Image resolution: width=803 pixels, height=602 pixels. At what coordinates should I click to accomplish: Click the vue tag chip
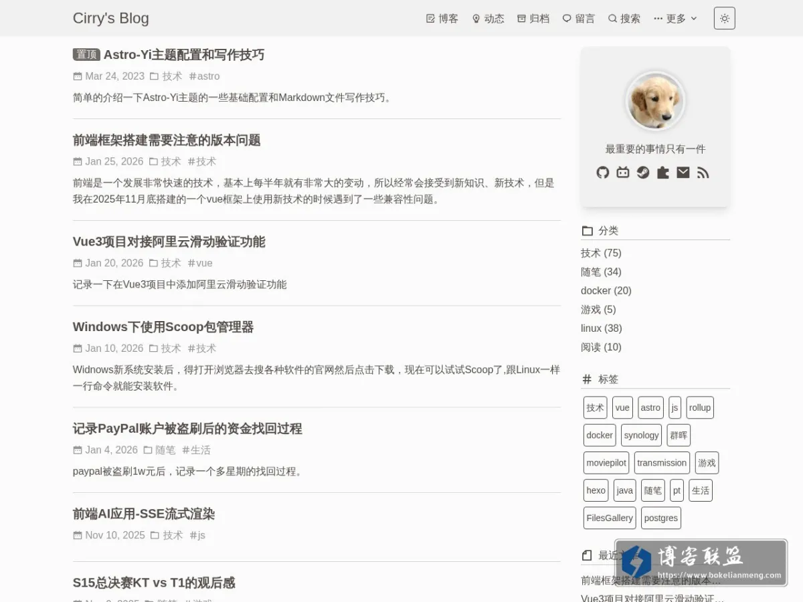click(622, 407)
